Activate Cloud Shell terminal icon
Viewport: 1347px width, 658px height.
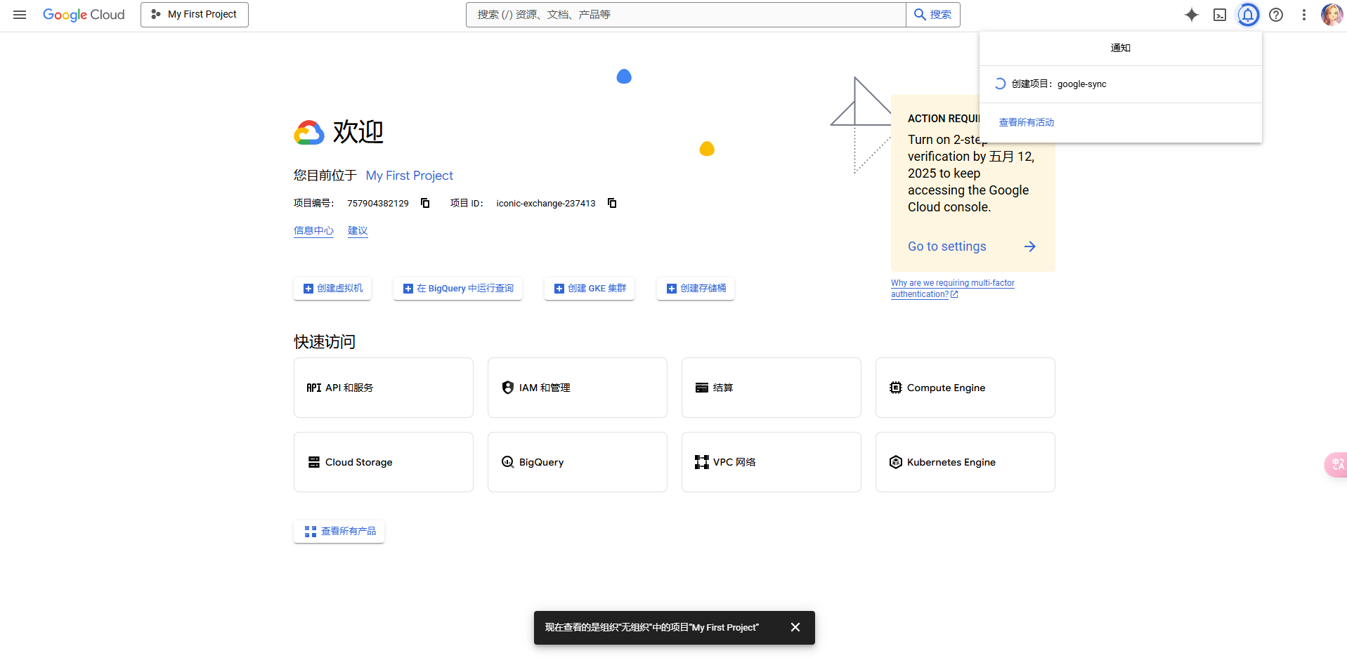[1220, 15]
